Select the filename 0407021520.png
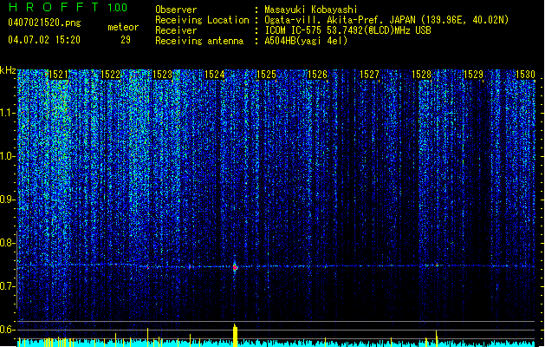 pos(44,23)
